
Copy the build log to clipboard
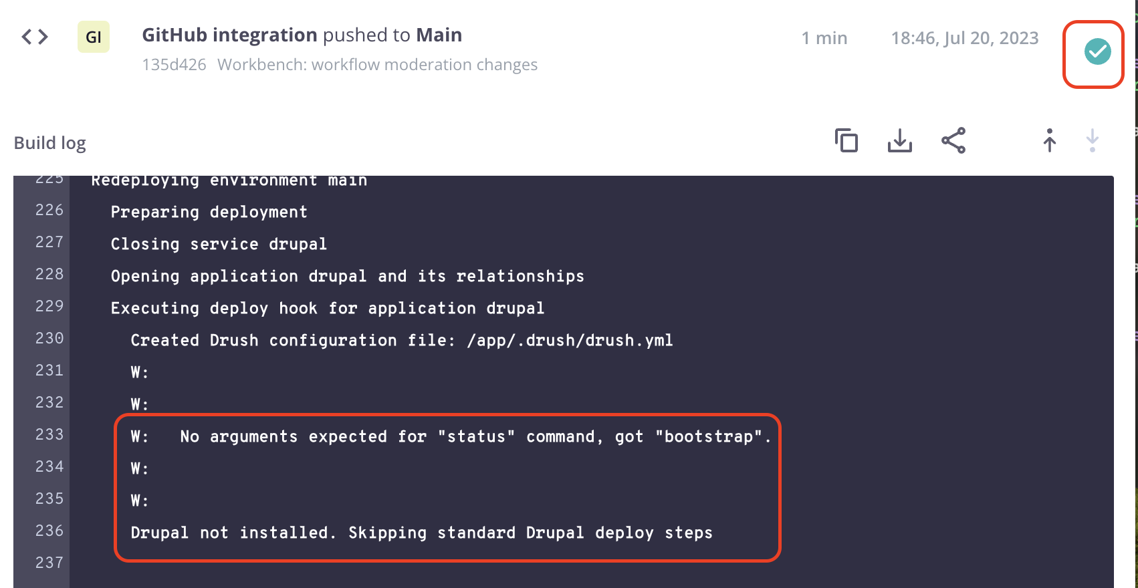846,141
